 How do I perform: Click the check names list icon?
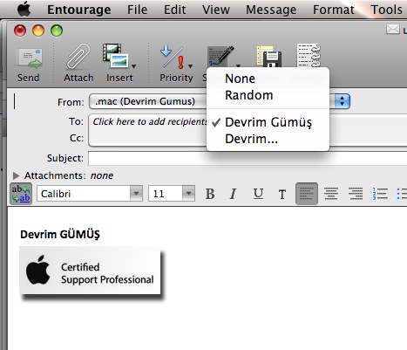(x=309, y=56)
